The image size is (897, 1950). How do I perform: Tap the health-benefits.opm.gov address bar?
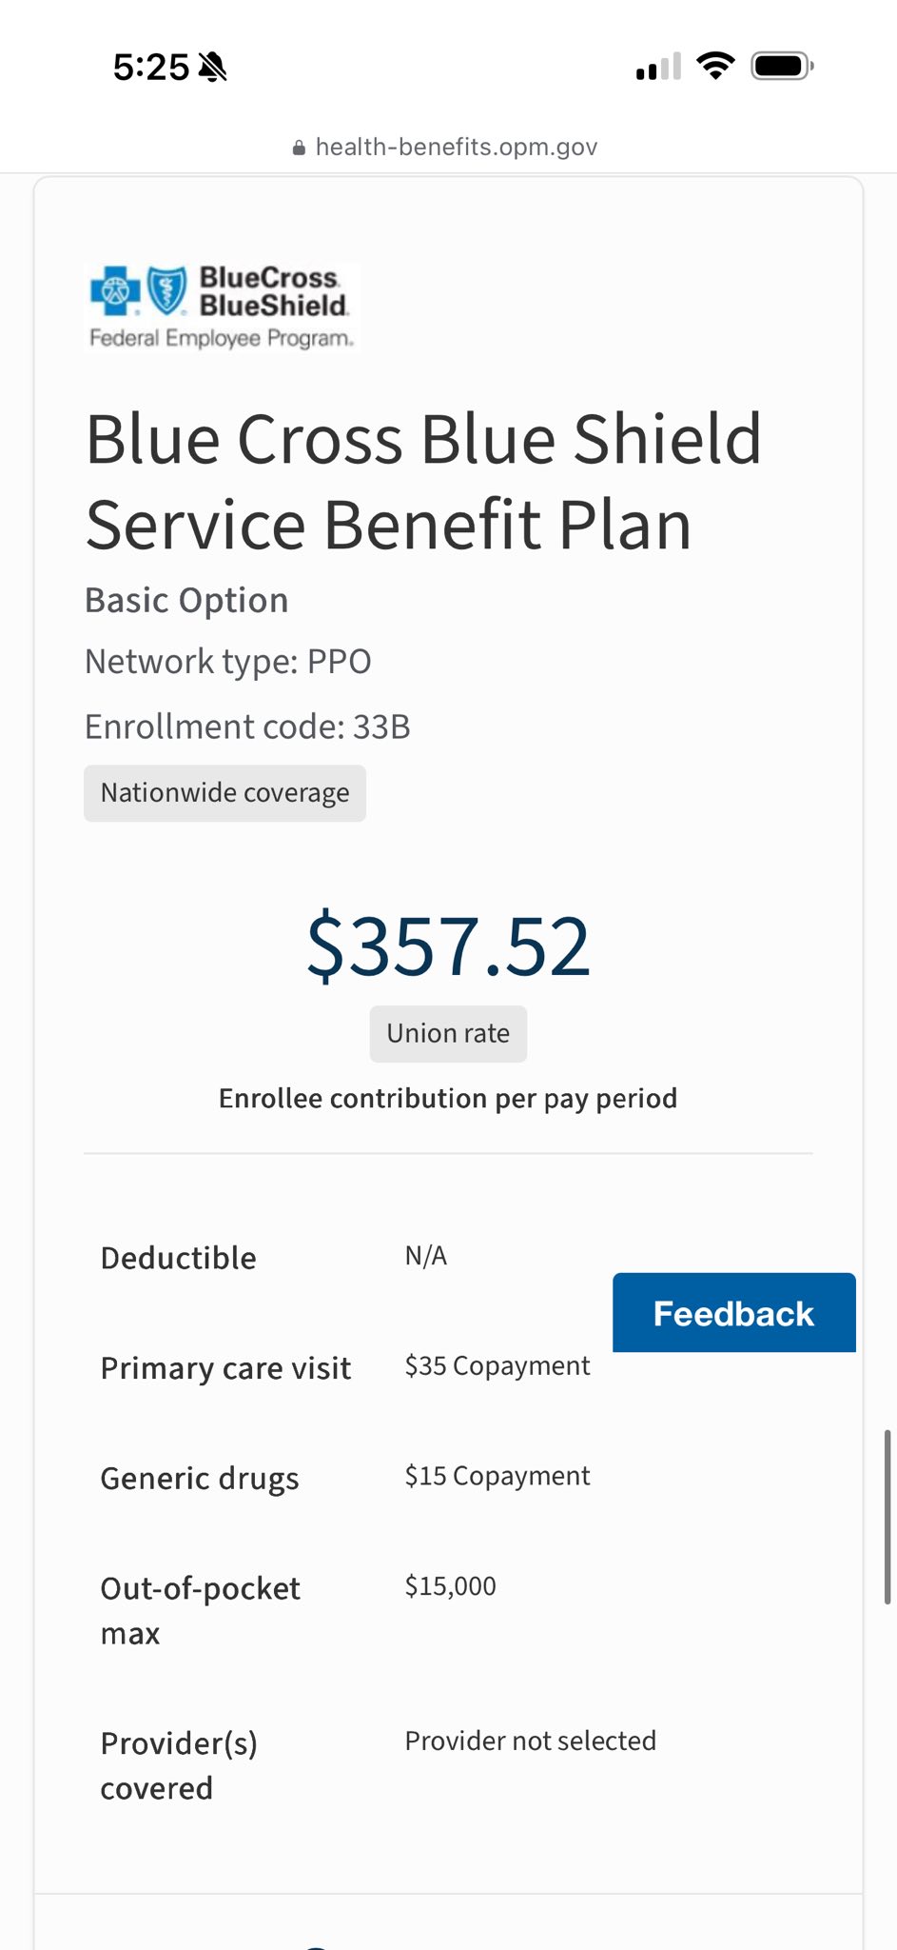[x=445, y=147]
